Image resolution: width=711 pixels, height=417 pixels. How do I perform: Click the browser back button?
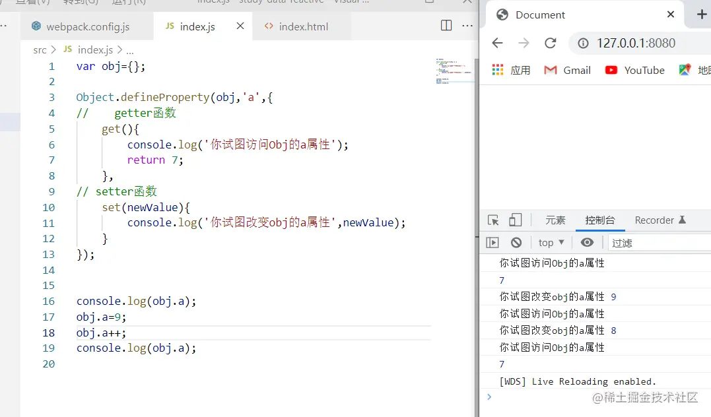point(497,43)
